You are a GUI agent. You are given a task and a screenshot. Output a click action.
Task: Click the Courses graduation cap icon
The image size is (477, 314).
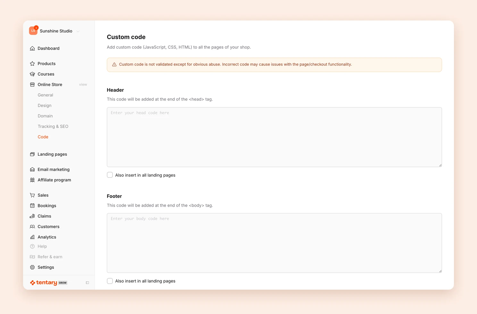[32, 74]
